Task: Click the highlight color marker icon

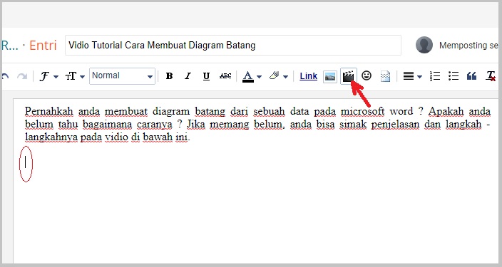Action: pyautogui.click(x=275, y=75)
